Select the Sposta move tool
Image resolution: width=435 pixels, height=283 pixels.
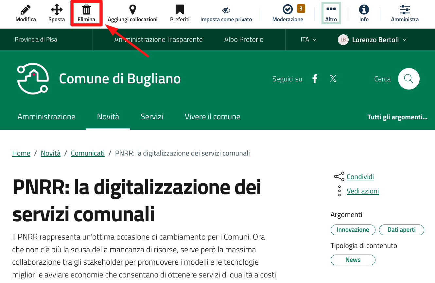57,10
